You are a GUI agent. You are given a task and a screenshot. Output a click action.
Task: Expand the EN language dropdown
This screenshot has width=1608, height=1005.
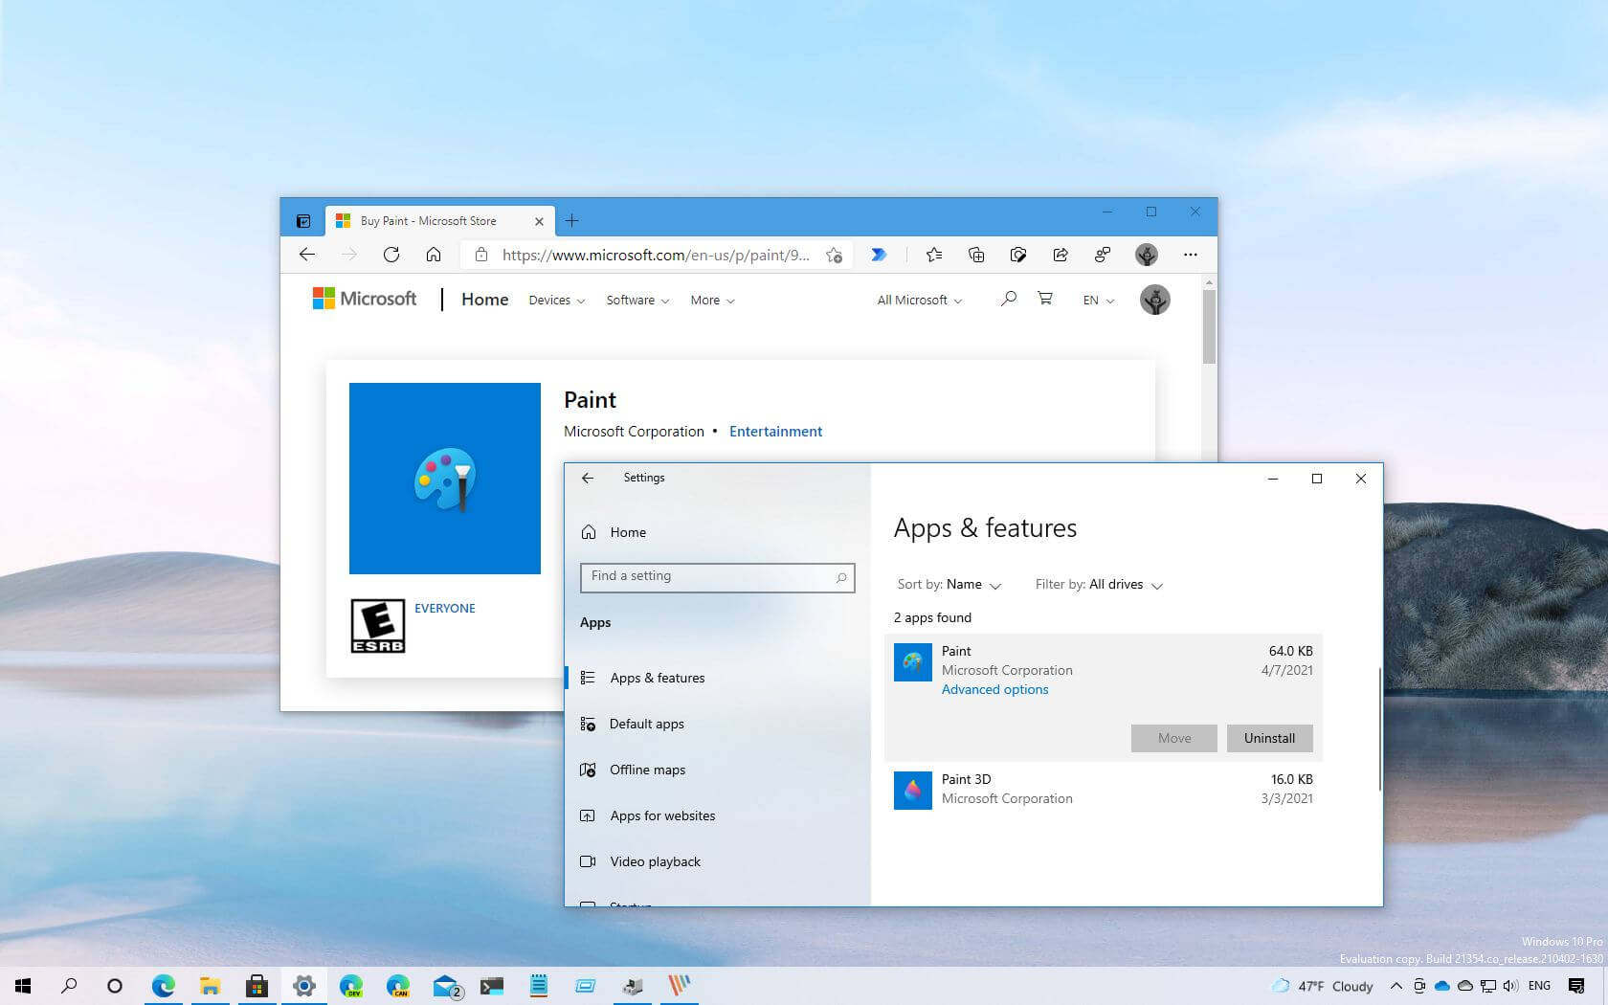(x=1097, y=300)
